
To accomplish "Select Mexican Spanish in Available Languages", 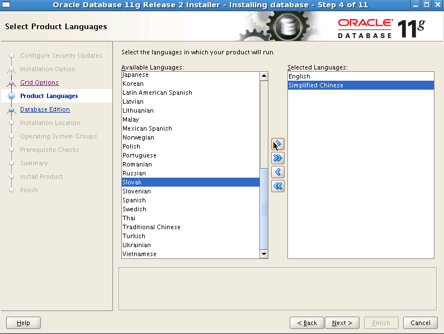I will [191, 128].
